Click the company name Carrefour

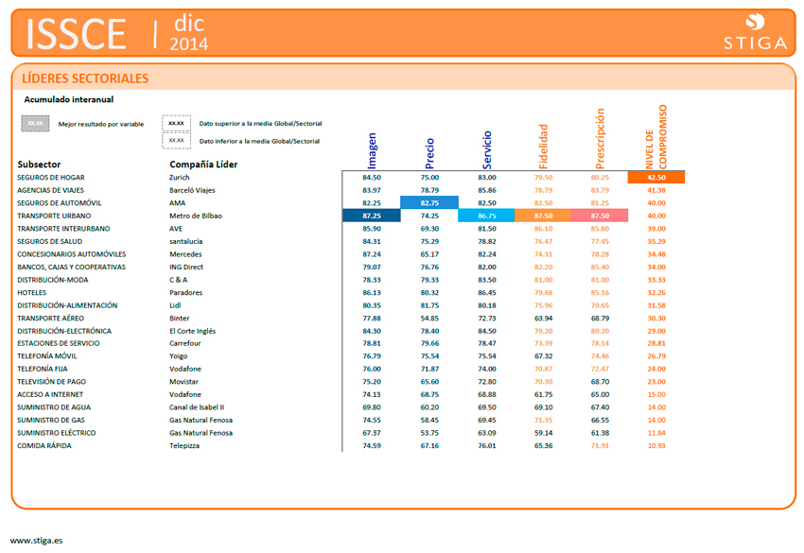click(185, 343)
